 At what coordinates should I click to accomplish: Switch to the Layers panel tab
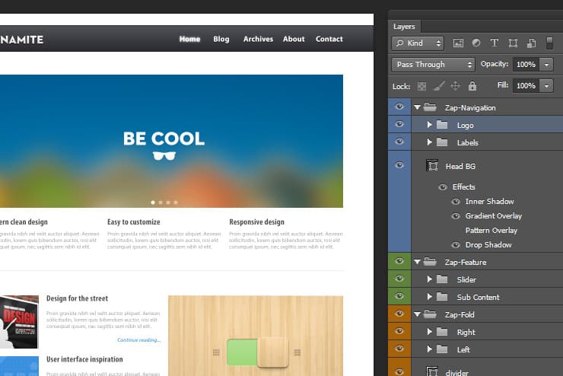pyautogui.click(x=404, y=27)
